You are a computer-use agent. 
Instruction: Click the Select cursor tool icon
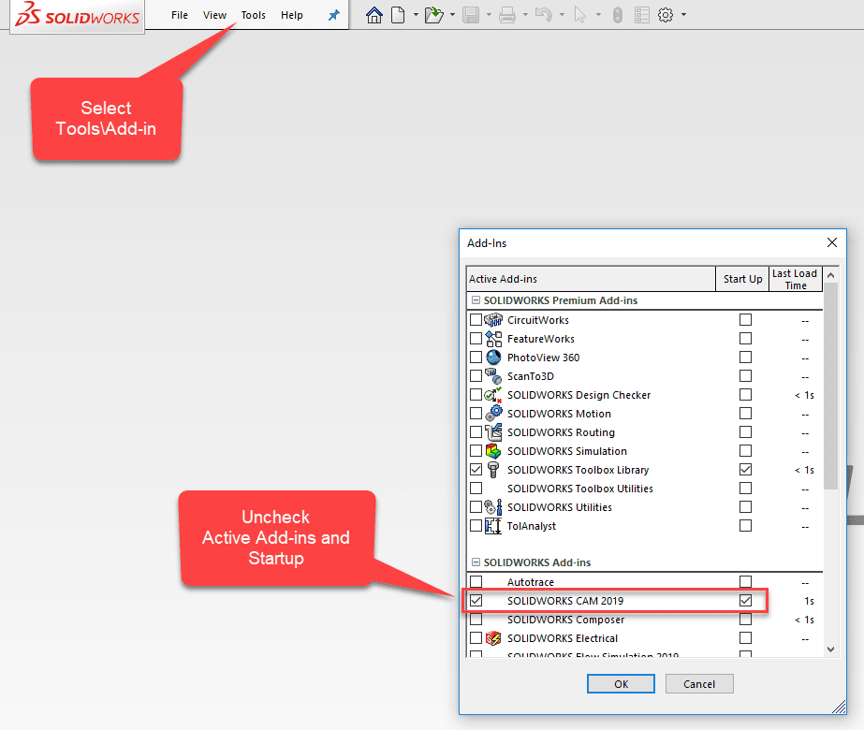tap(579, 15)
